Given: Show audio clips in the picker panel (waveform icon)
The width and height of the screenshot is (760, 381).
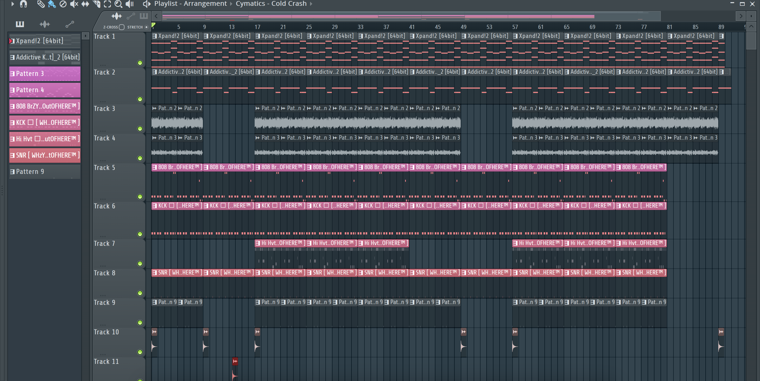Looking at the screenshot, I should (45, 24).
